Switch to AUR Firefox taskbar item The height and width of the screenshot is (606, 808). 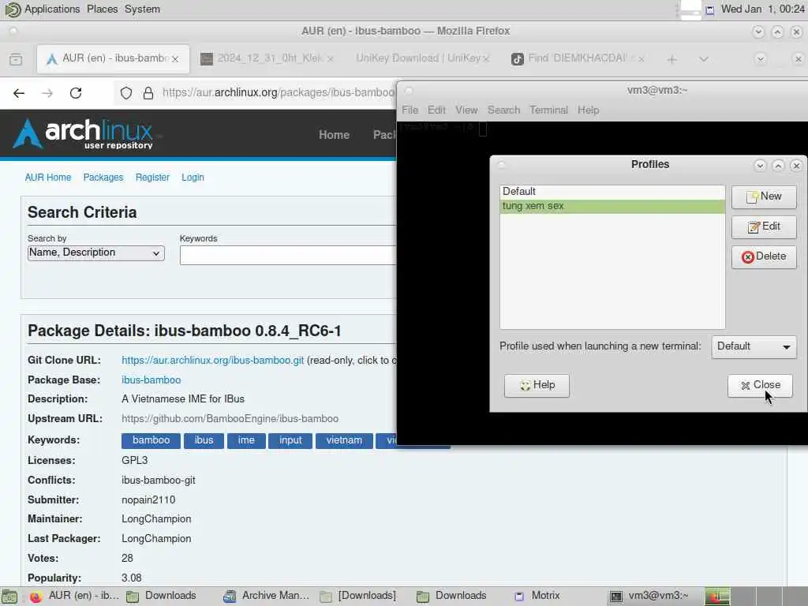pyautogui.click(x=74, y=597)
